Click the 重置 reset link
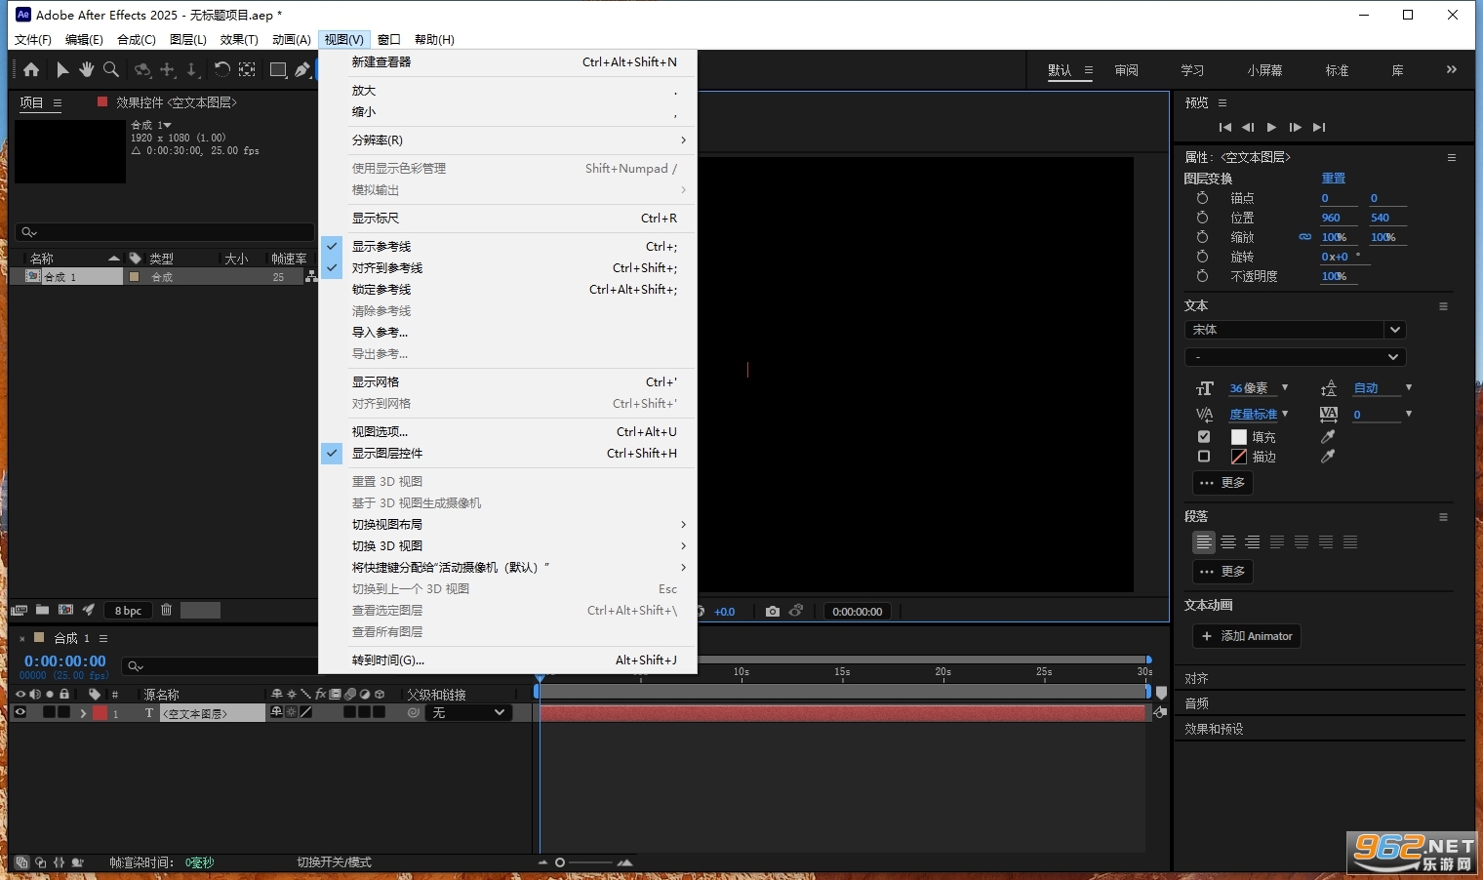The image size is (1483, 880). (1334, 179)
